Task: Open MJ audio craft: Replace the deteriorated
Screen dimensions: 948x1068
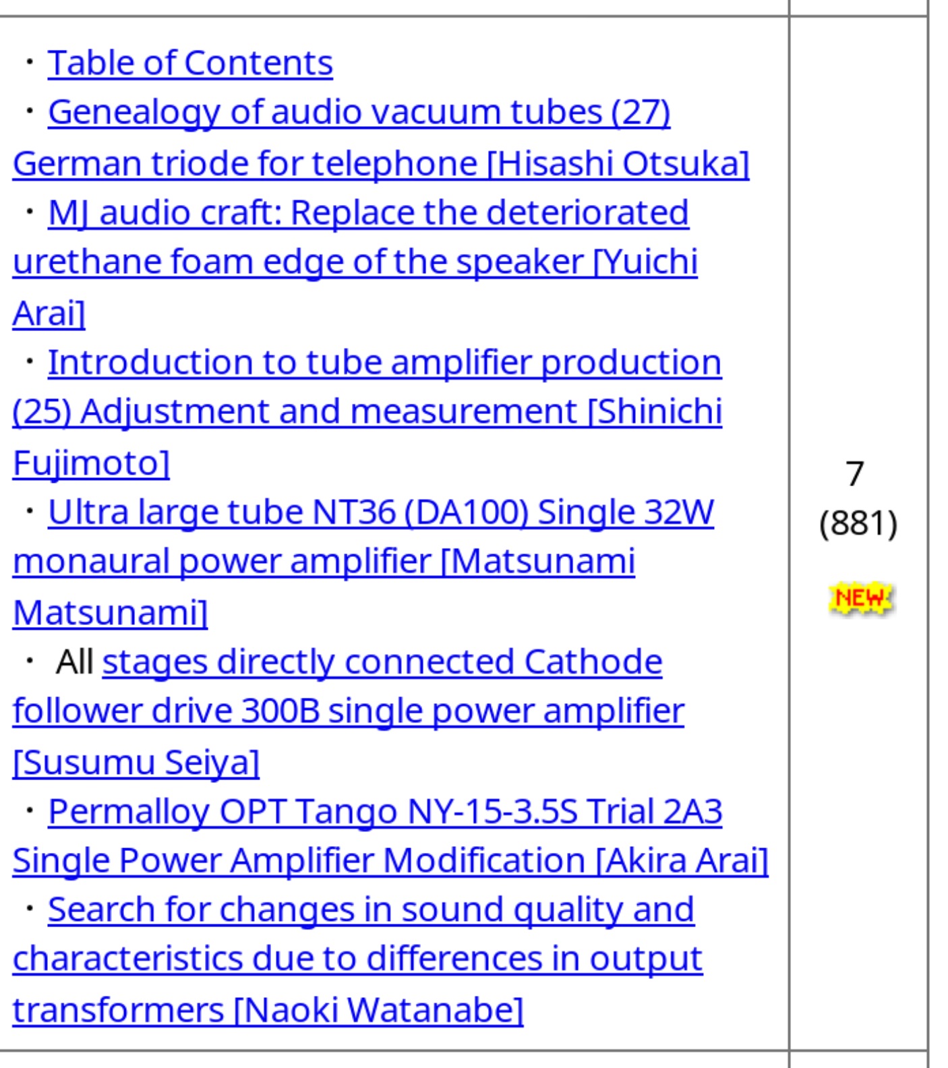Action: click(x=368, y=213)
